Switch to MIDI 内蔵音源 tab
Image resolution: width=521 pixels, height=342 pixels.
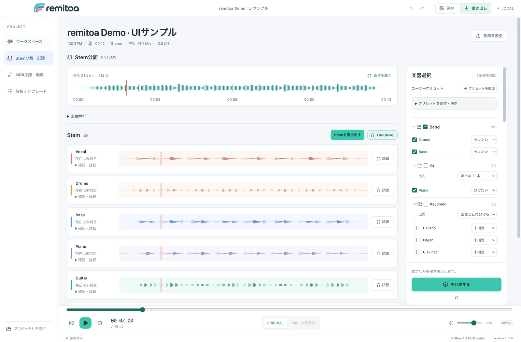(303, 323)
